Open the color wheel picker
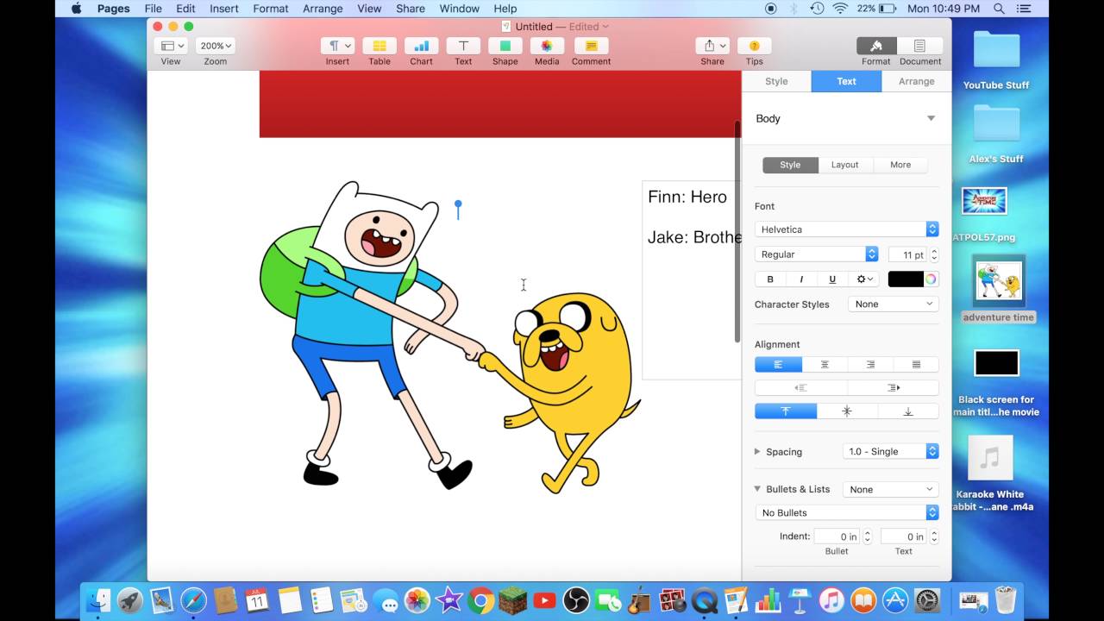The height and width of the screenshot is (621, 1104). [931, 279]
